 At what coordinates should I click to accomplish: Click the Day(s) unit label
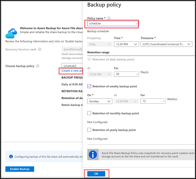[x=144, y=72]
